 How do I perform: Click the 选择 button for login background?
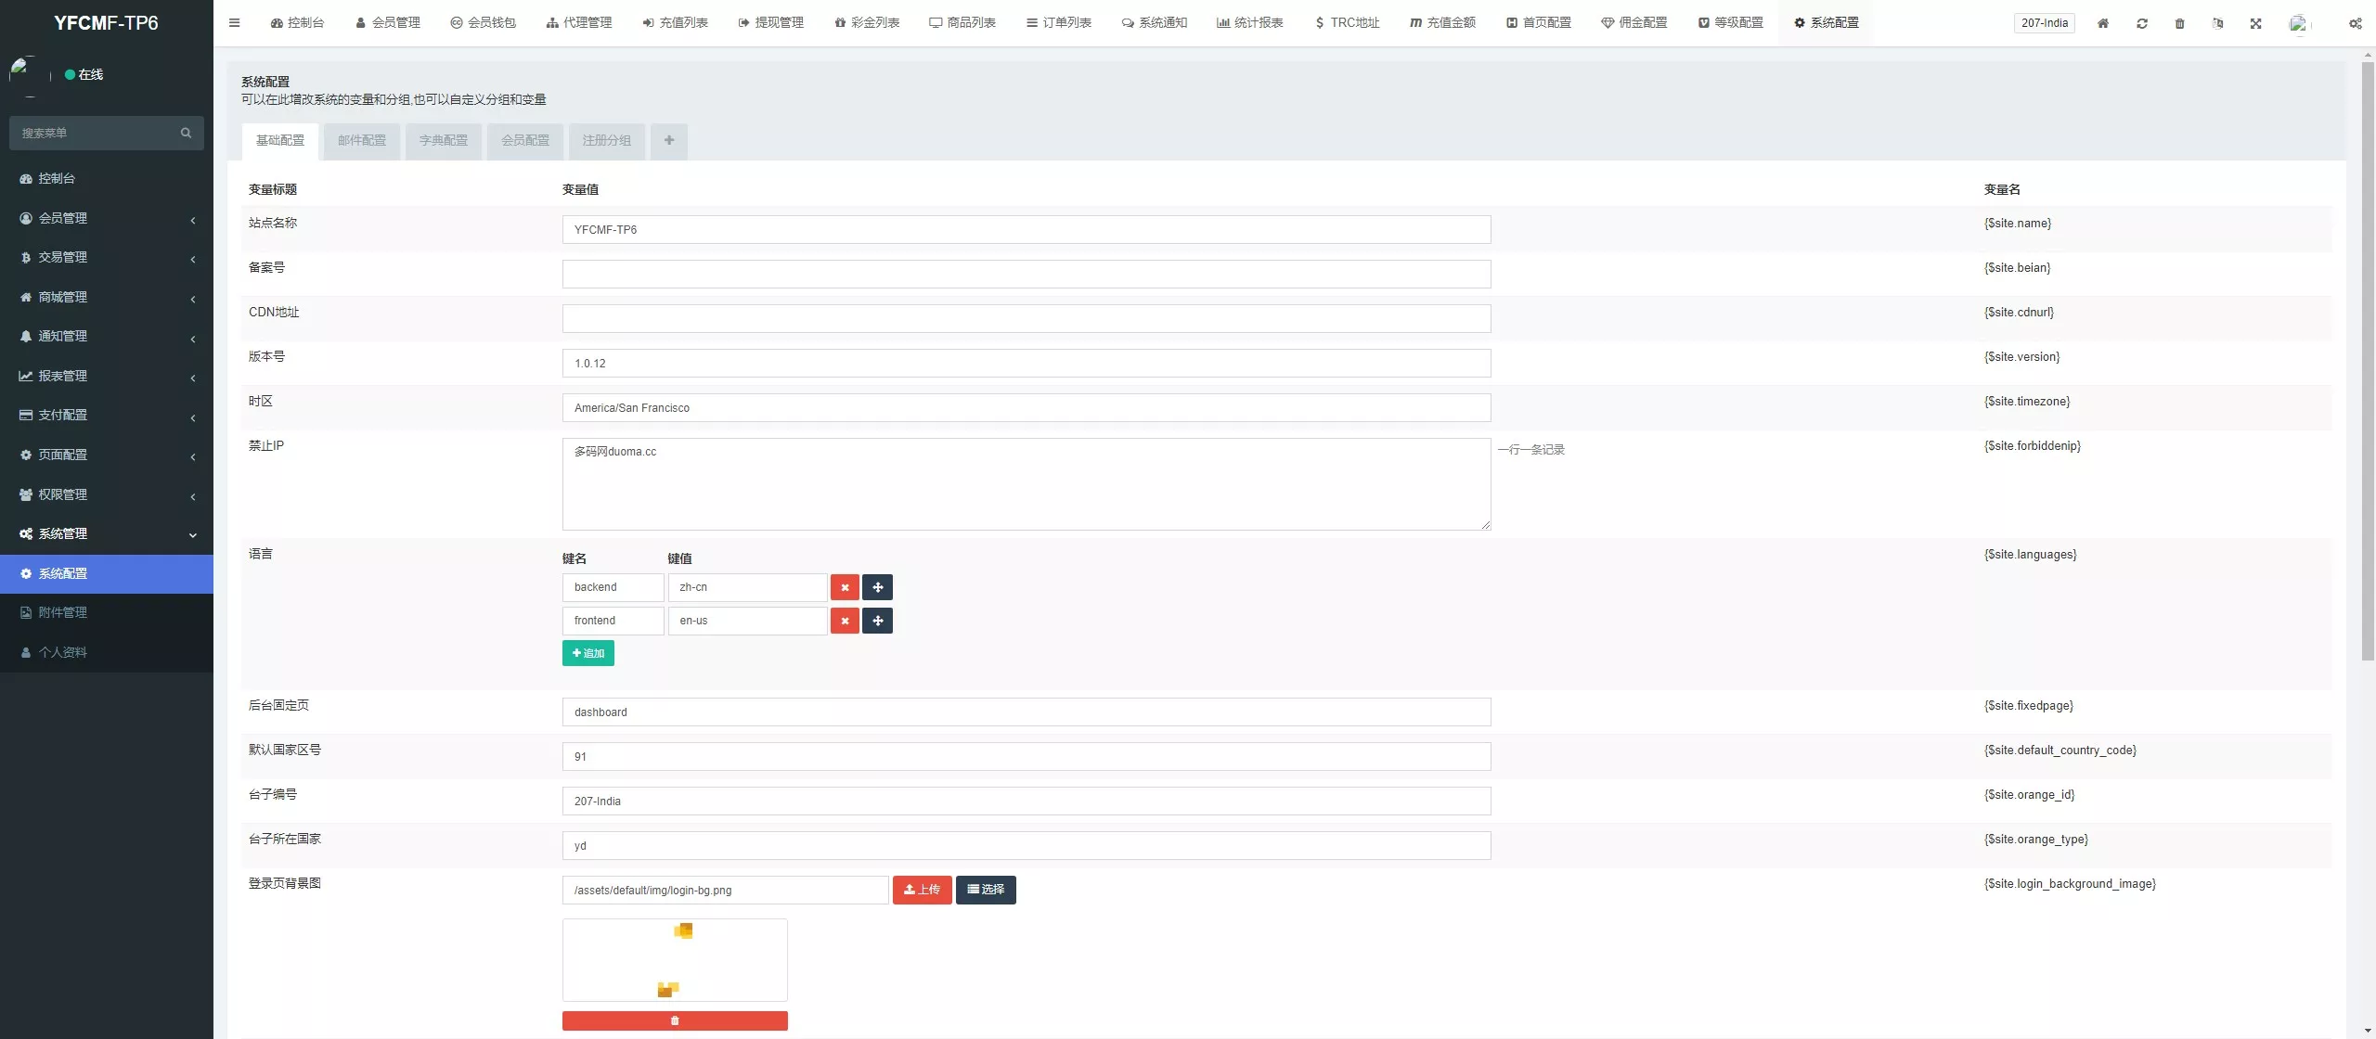pos(986,890)
